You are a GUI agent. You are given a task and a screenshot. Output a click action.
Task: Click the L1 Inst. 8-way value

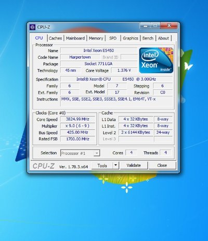click(163, 126)
